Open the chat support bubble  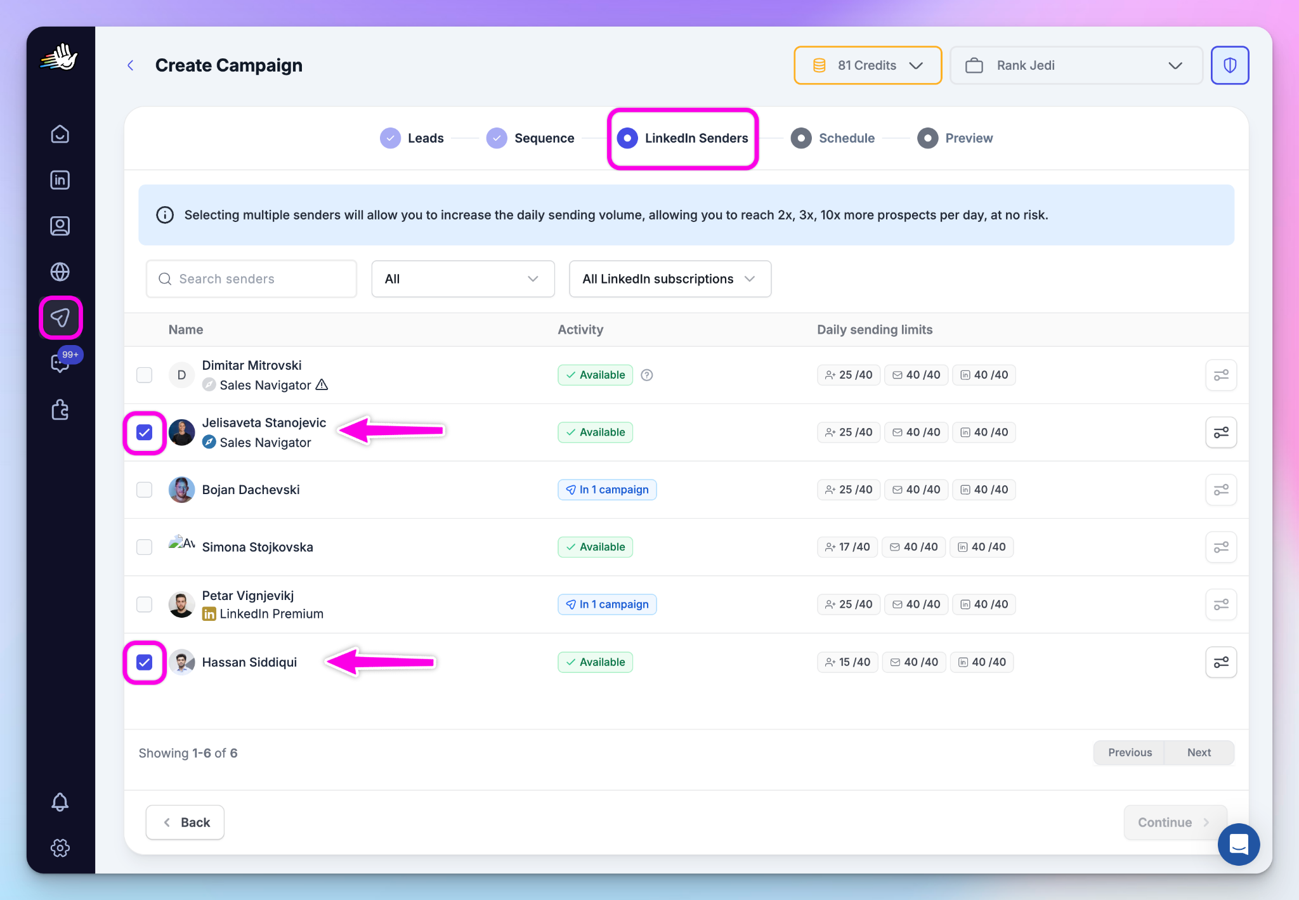[1238, 844]
